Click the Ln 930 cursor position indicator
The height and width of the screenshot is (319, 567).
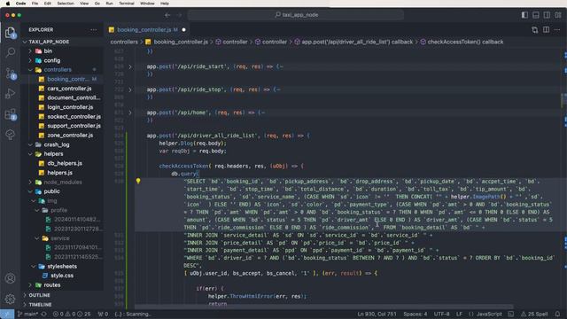tap(377, 314)
